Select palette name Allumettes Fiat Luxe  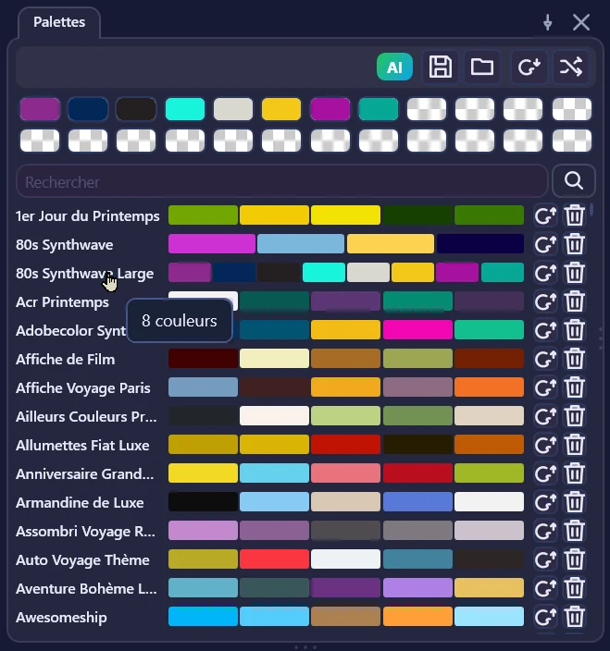(82, 446)
